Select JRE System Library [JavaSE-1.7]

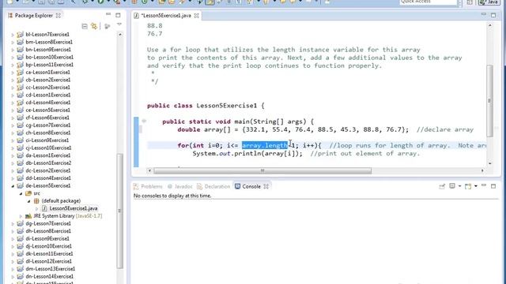67,215
